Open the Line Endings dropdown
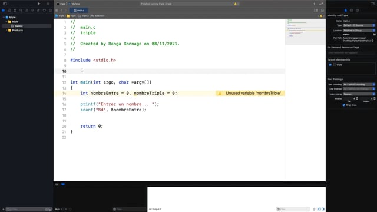 coord(359,89)
